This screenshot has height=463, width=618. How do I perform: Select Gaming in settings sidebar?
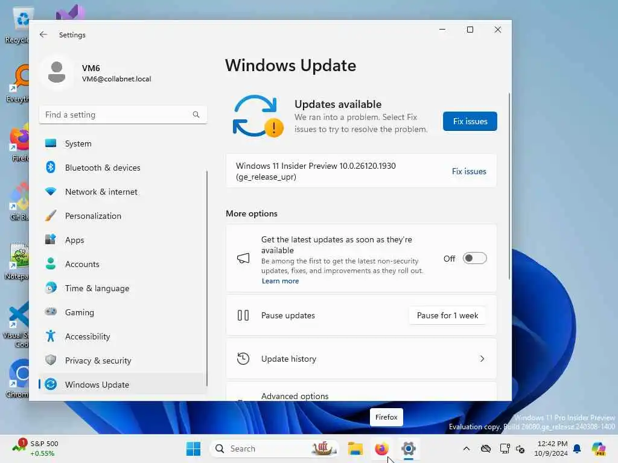point(123,312)
